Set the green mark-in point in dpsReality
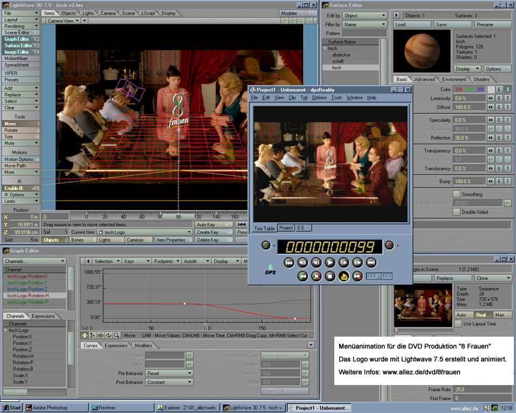Screen dimensions: 516x413 pos(266,245)
